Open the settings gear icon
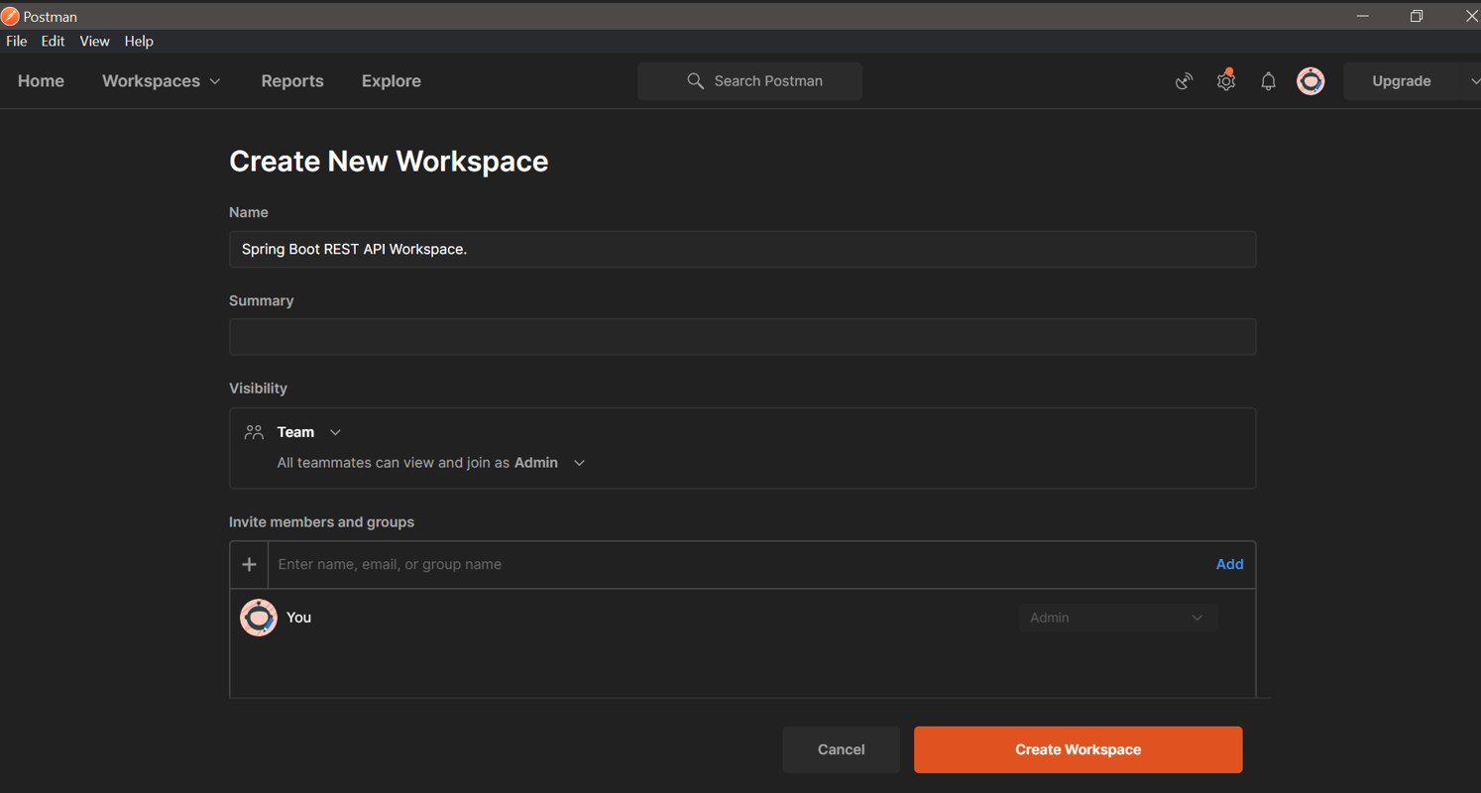This screenshot has width=1481, height=793. pos(1226,81)
